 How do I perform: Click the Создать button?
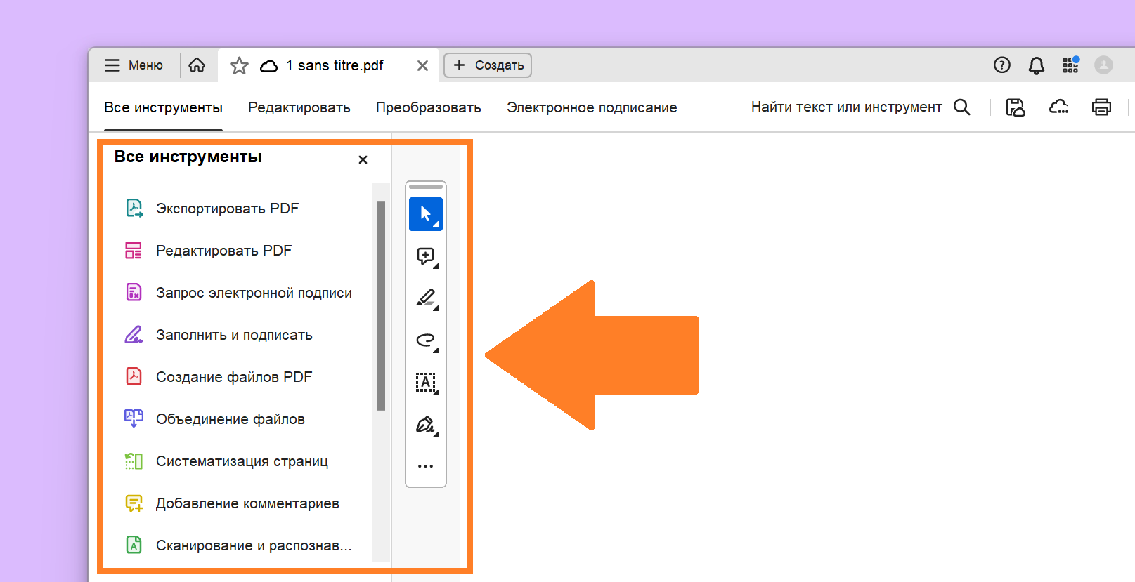tap(488, 65)
